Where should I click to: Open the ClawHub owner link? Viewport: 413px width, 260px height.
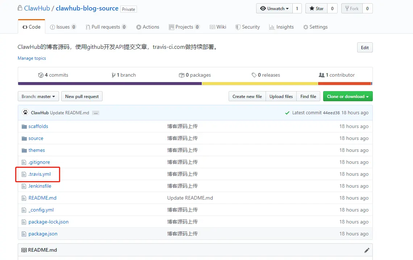[37, 8]
